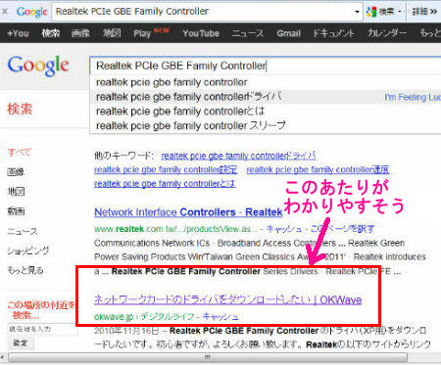The image size is (441, 365).
Task: Select 地図 filter in the left sidebar
Action: pos(16,192)
